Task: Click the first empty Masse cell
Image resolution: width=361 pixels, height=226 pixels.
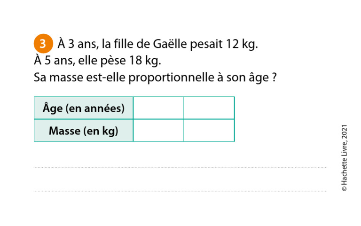Action: pos(158,131)
